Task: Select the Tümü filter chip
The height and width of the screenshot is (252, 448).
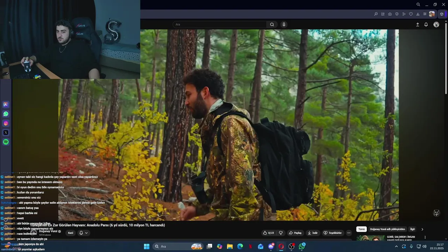Action: click(x=362, y=229)
